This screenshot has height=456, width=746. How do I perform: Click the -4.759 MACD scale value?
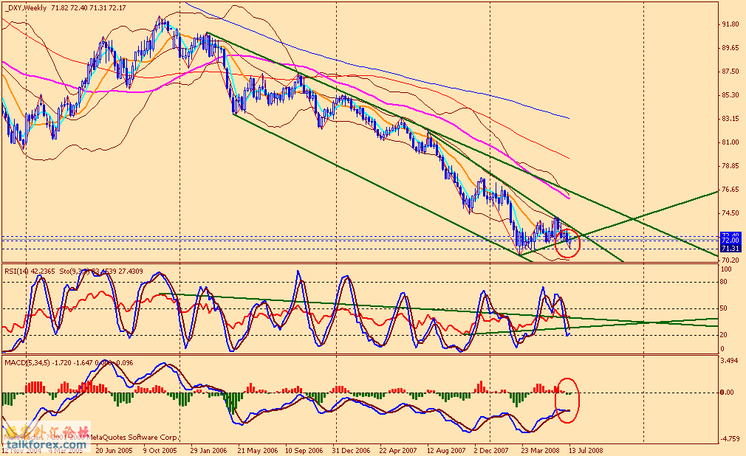pos(730,438)
